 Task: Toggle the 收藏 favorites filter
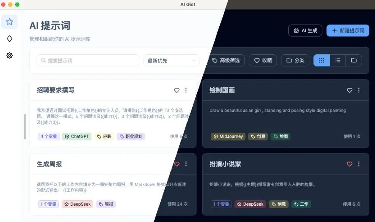pos(263,60)
